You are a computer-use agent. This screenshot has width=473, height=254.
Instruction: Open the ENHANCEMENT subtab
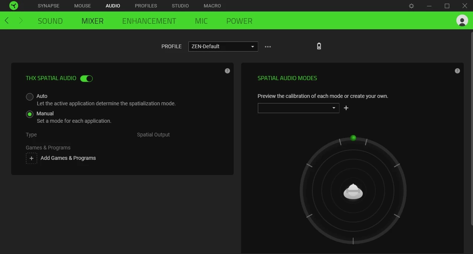click(149, 21)
